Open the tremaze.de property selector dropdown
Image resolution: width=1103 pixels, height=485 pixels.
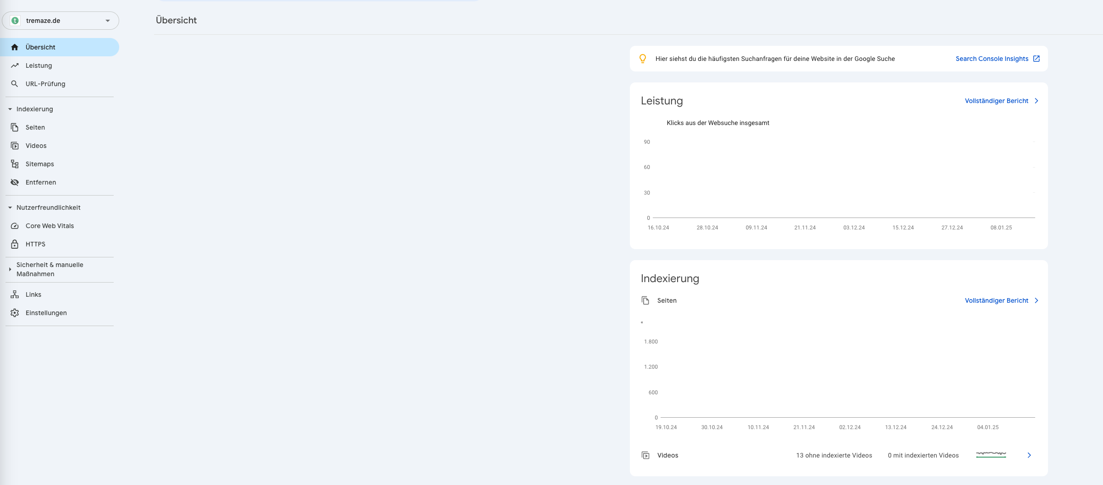(61, 21)
